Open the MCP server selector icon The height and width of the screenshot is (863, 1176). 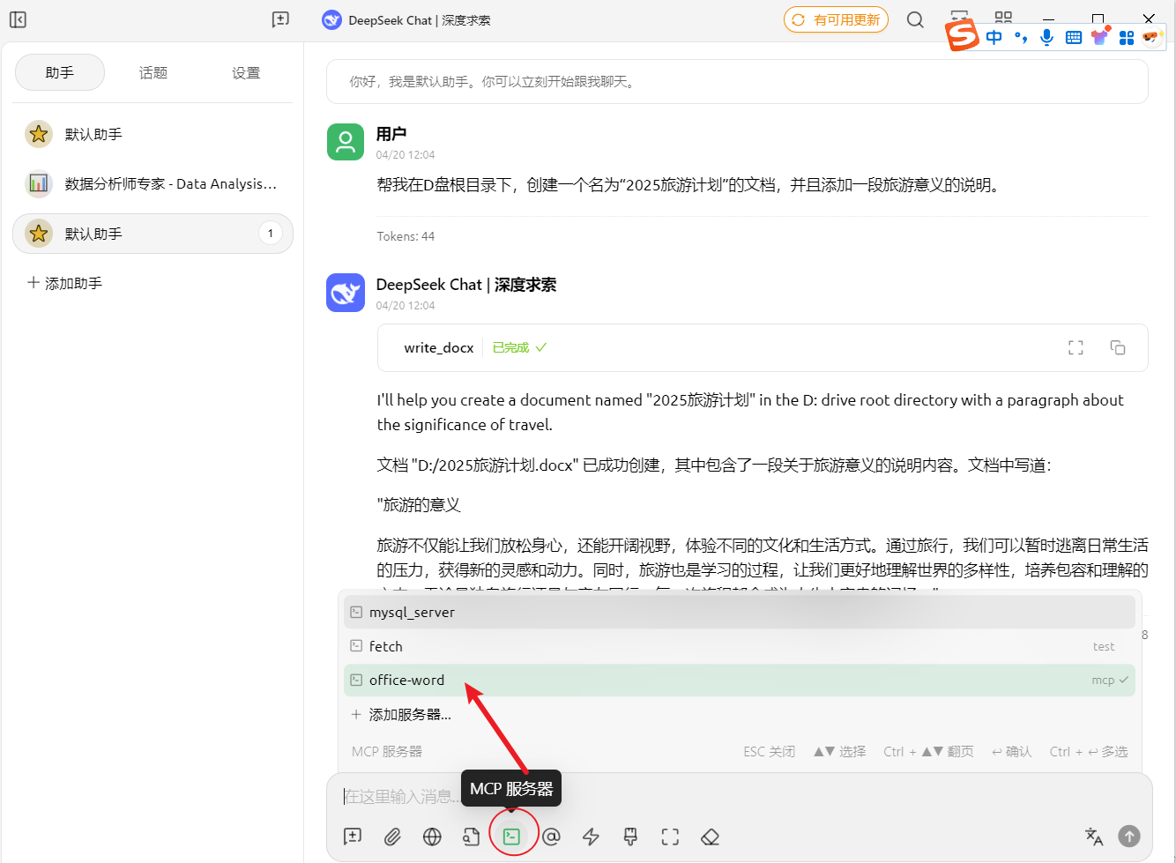coord(513,837)
